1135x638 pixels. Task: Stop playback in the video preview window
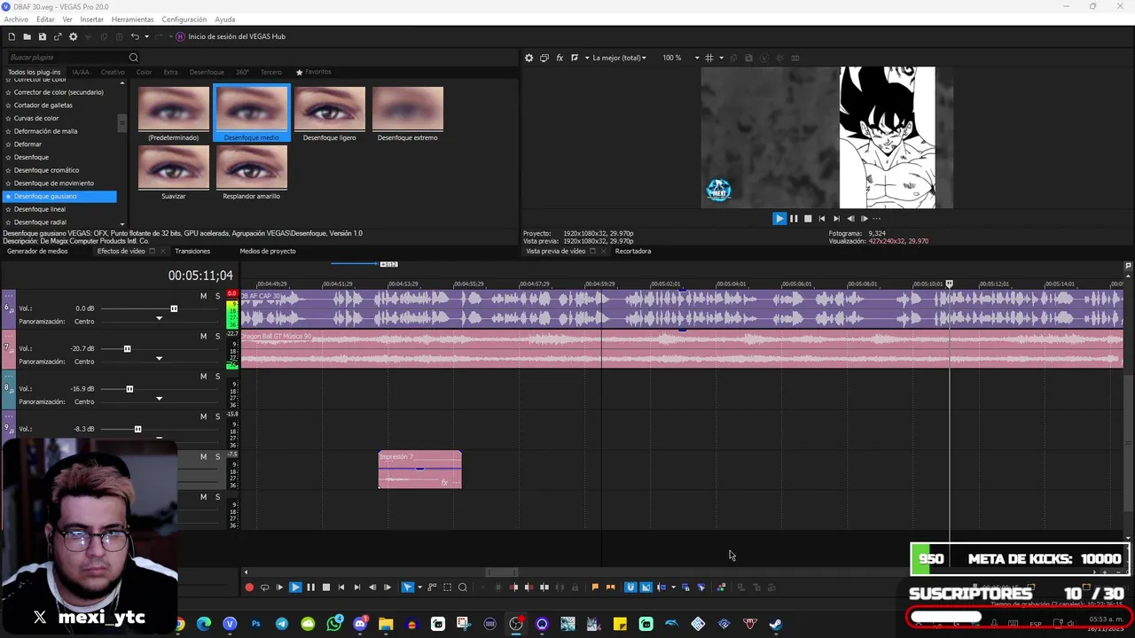(808, 218)
